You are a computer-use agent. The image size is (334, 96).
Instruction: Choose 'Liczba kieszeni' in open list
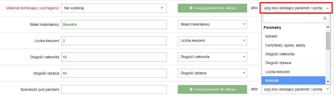[294, 72]
